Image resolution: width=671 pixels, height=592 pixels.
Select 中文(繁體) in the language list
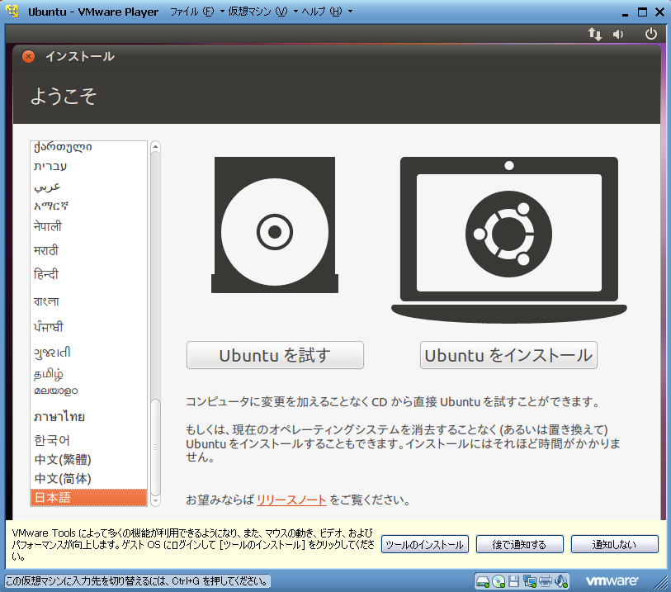[88, 460]
